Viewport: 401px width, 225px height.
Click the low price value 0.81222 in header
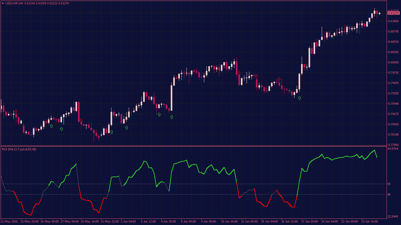click(52, 3)
